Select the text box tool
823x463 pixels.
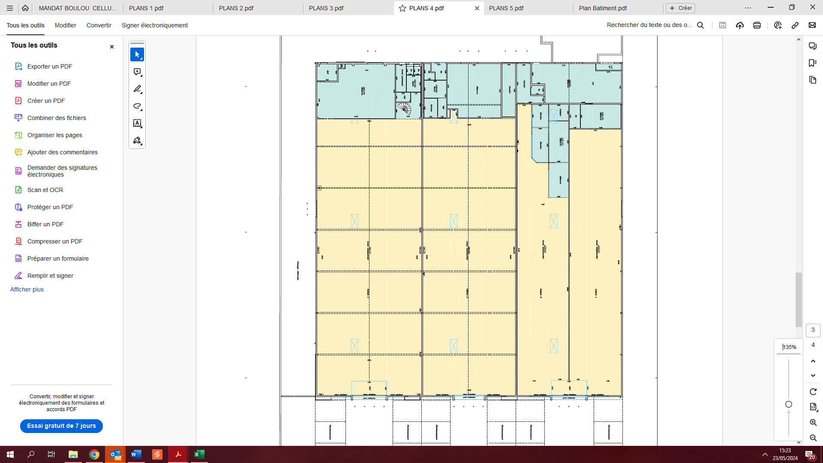[137, 123]
